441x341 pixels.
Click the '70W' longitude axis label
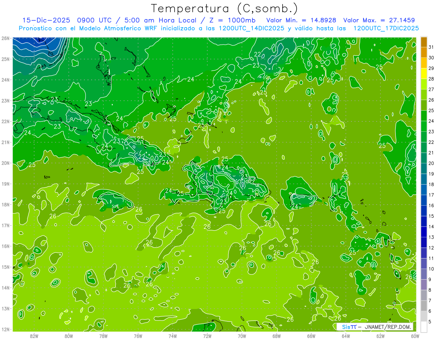click(242, 336)
